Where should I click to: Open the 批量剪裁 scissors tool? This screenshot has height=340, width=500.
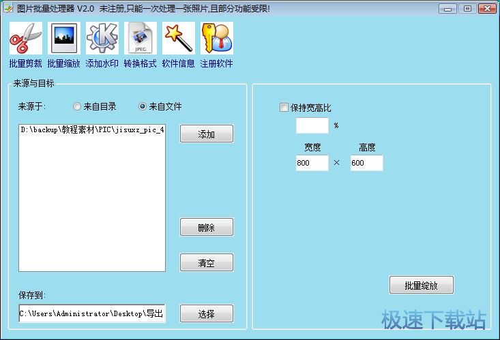tap(25, 38)
